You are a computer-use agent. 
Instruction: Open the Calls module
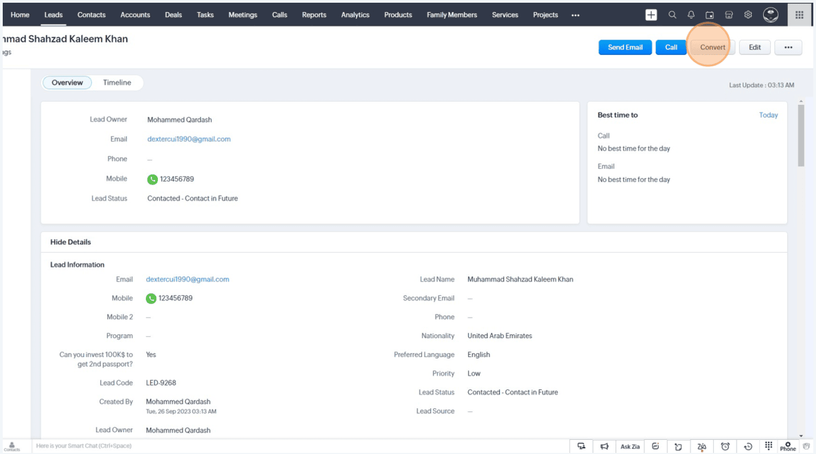click(x=280, y=15)
